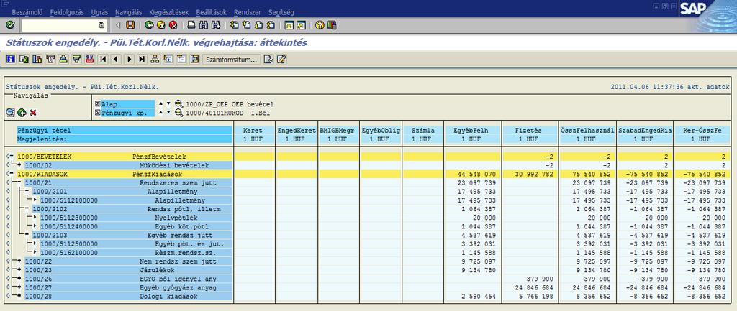Click the Find binoculars icon

click(x=204, y=25)
